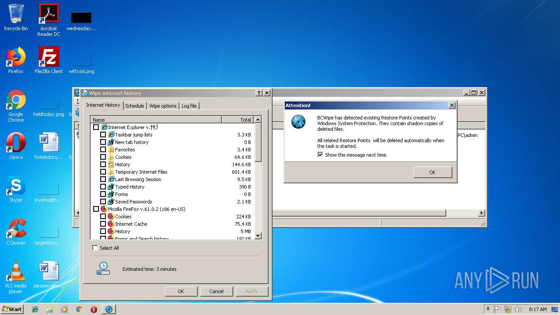Open CCleaner desktop shortcut
The height and width of the screenshot is (315, 560).
click(x=16, y=232)
